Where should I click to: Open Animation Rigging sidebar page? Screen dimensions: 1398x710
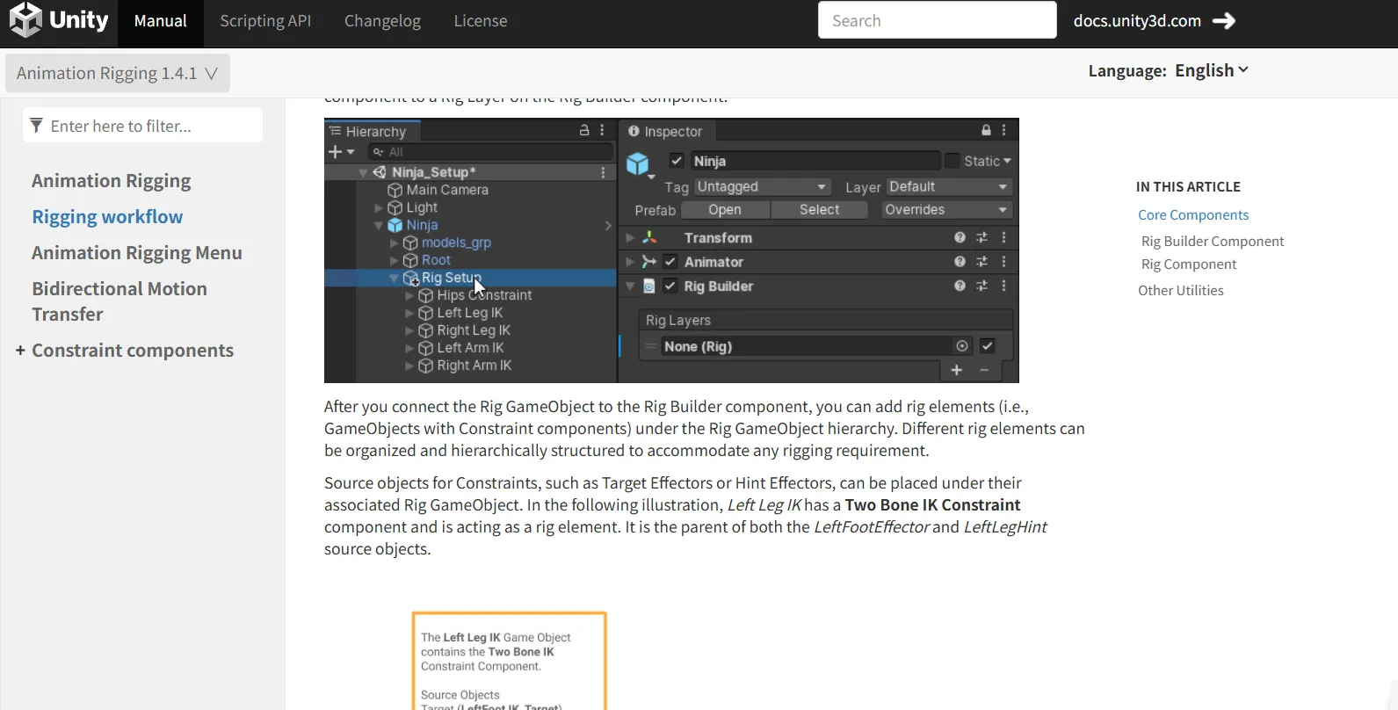click(112, 181)
